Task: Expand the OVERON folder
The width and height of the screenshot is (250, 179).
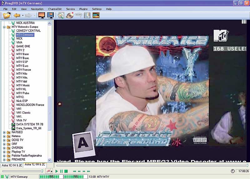Action: point(4,148)
